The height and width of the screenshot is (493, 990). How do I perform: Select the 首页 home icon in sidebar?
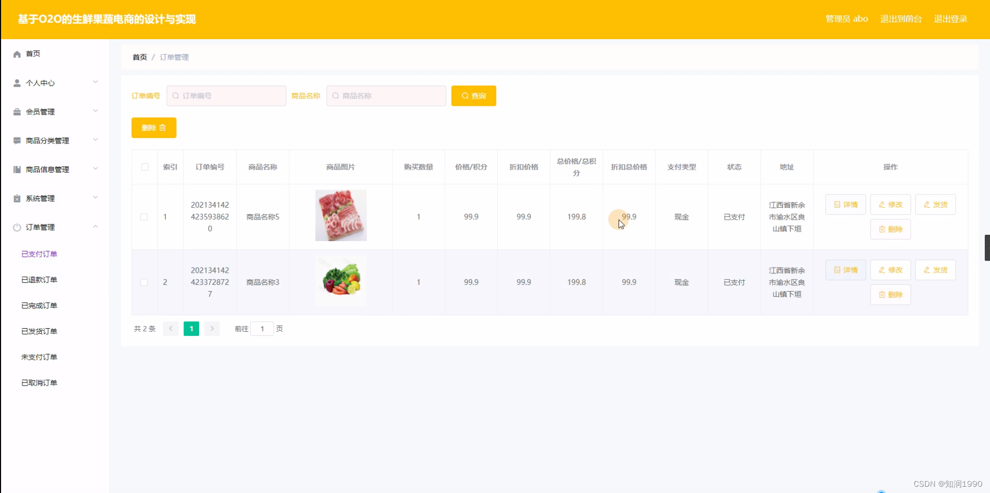(x=16, y=53)
